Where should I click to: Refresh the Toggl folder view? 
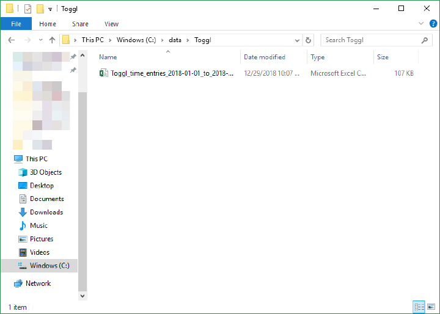[308, 40]
